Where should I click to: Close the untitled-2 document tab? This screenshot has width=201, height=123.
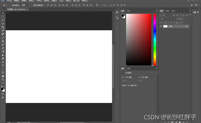click(x=27, y=9)
